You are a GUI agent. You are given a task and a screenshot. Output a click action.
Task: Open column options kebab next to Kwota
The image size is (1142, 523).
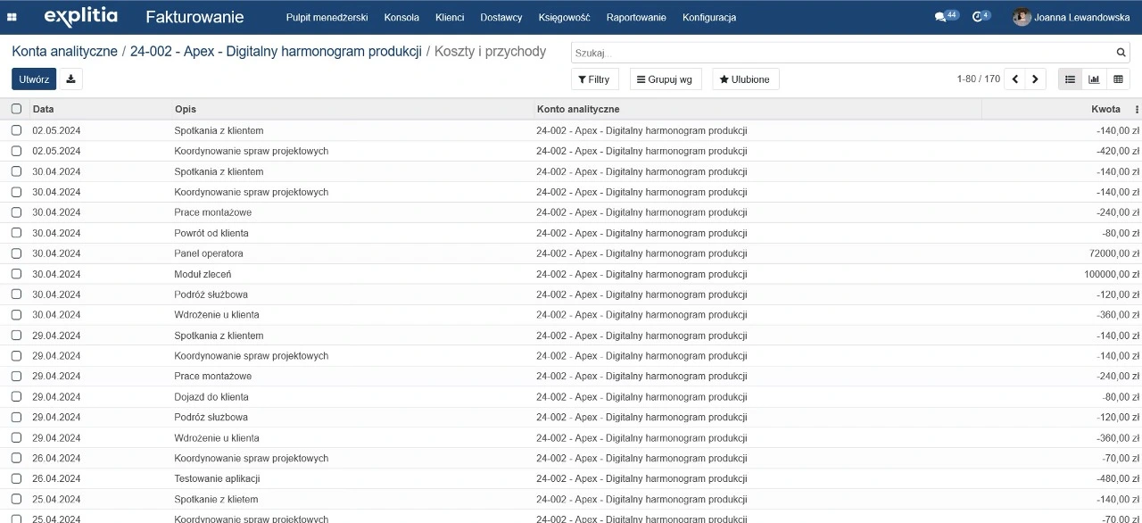click(x=1136, y=109)
